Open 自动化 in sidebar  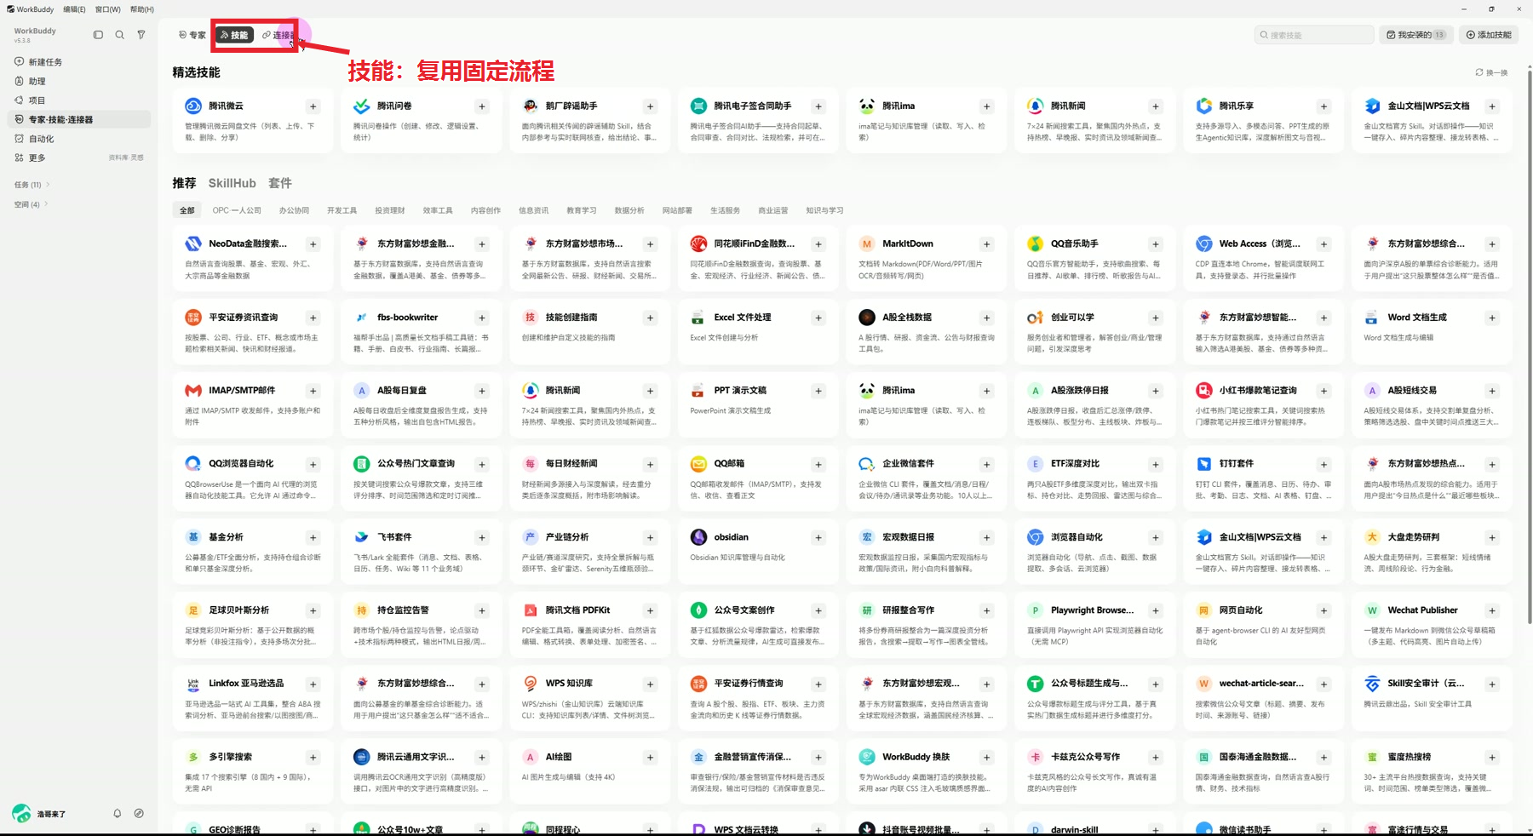[78, 139]
